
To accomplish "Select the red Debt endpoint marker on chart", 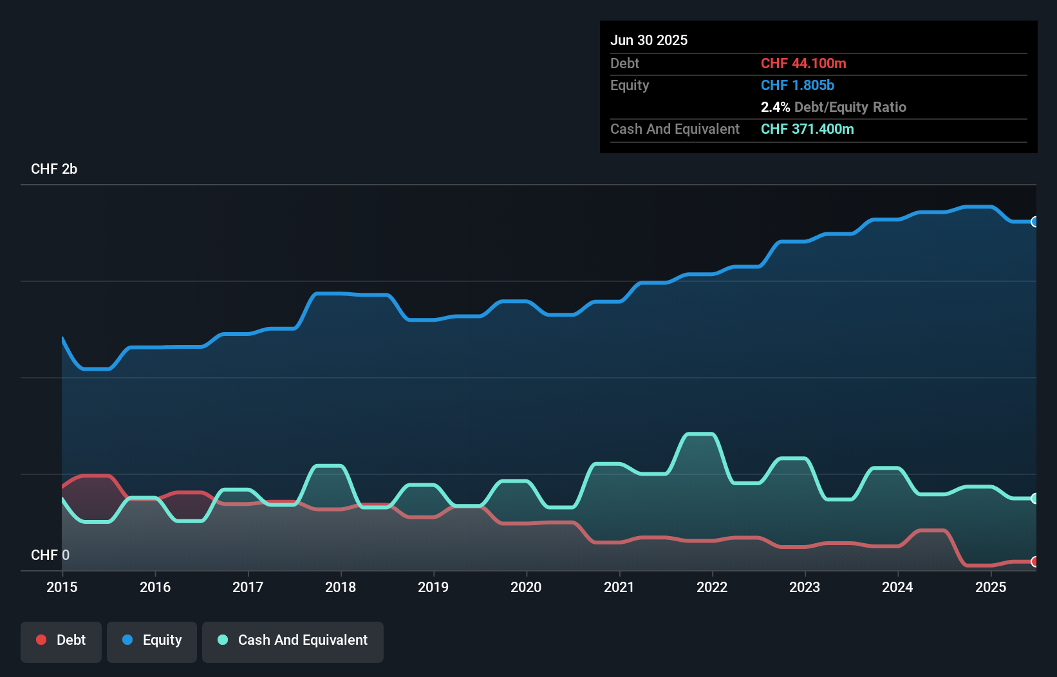I will click(x=1034, y=562).
